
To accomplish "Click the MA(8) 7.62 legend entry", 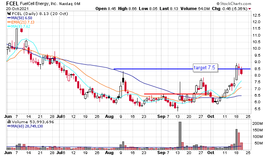I will pyautogui.click(x=21, y=26).
